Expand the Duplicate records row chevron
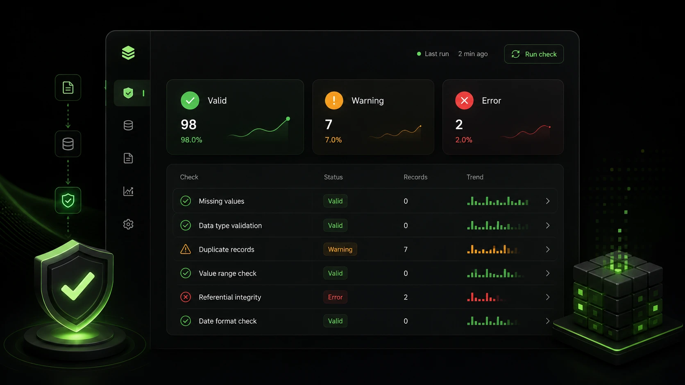 (548, 249)
